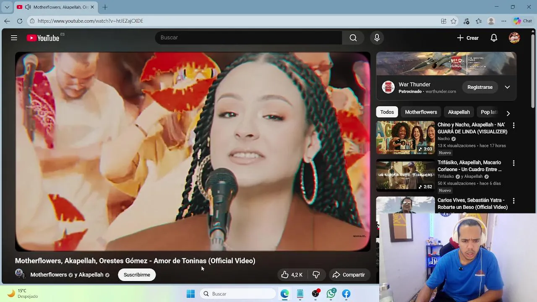Open the media control music note icon
The height and width of the screenshot is (302, 537).
467,21
